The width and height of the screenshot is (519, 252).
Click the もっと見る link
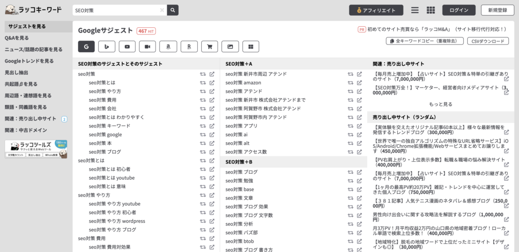440,104
